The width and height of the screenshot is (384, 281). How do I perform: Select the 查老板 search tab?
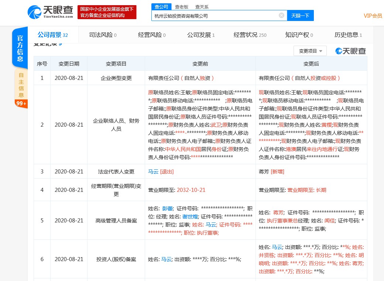coord(182,7)
